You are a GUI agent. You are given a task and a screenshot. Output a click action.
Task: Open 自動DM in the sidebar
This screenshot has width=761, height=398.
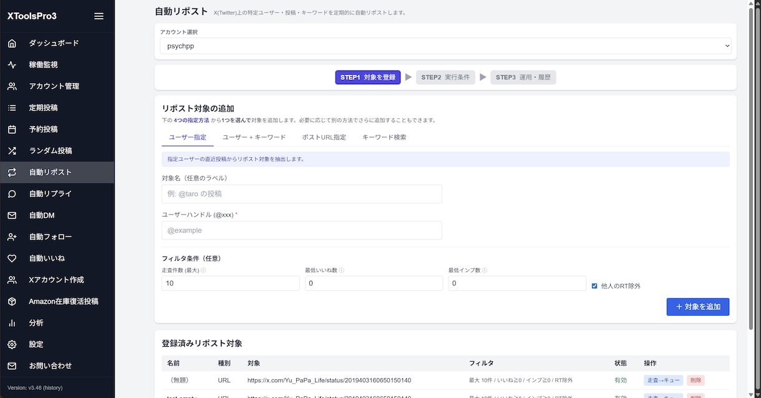[x=57, y=215]
